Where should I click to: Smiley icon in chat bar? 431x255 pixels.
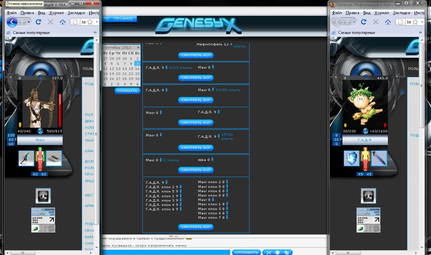(x=277, y=252)
